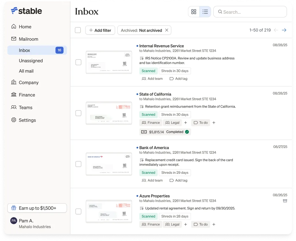Click the Search input field
The height and width of the screenshot is (241, 296).
(x=250, y=12)
